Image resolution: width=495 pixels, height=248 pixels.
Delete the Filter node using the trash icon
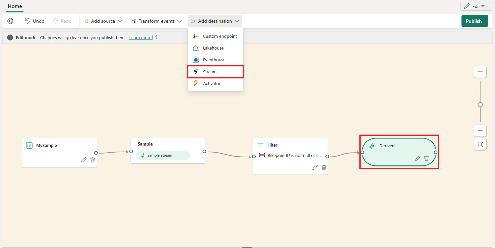coord(323,167)
